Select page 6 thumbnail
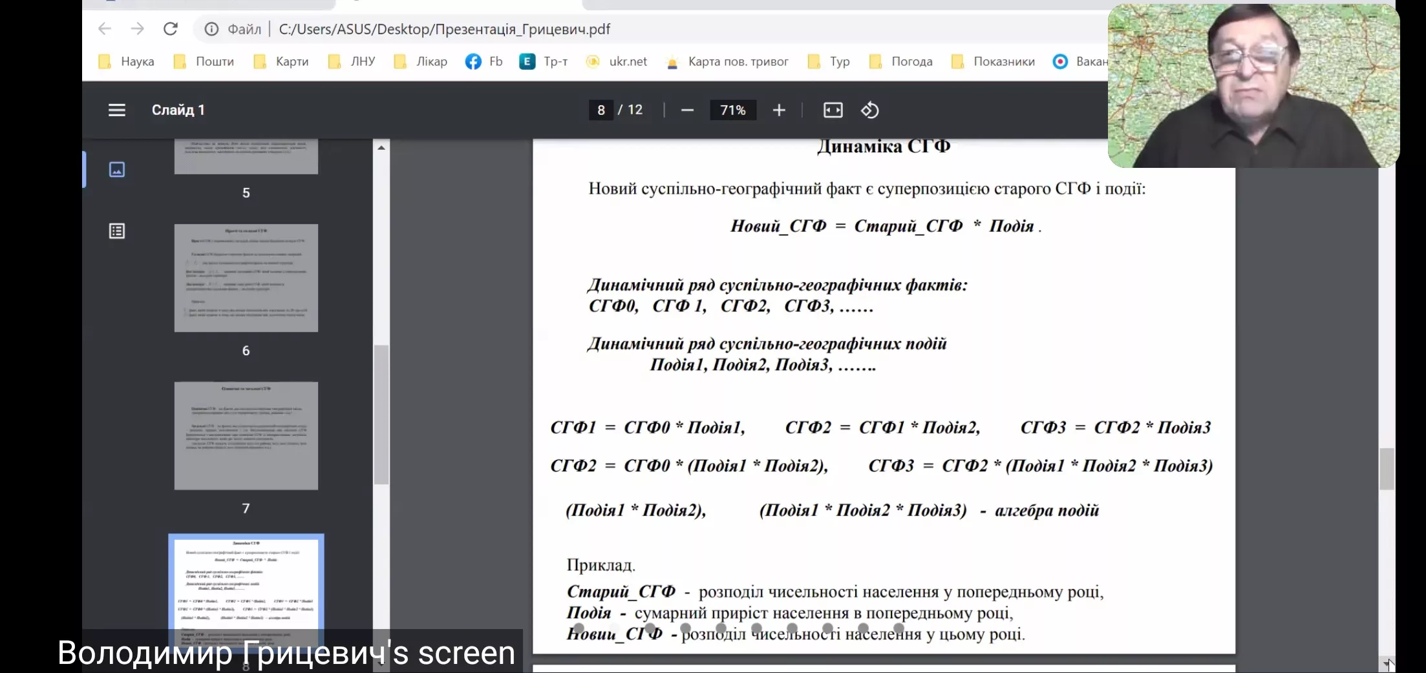The height and width of the screenshot is (673, 1426). 246,278
